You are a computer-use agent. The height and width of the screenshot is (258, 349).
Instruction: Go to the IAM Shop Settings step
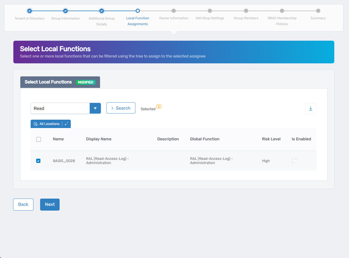(210, 11)
